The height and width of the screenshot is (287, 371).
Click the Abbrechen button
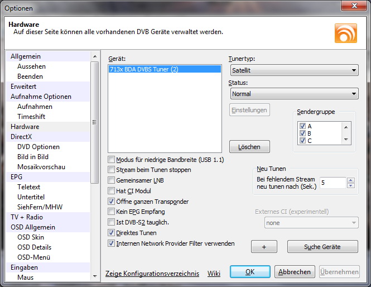pos(295,271)
